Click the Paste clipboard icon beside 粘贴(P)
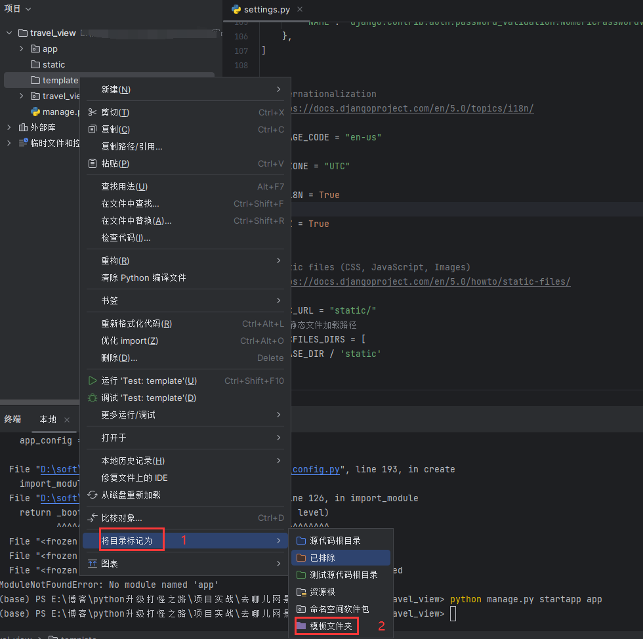The height and width of the screenshot is (639, 643). 93,163
